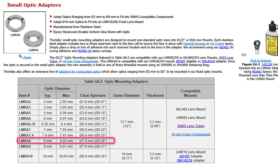Select the LMRA8 item cell
This screenshot has width=278, height=165.
(x=28, y=141)
